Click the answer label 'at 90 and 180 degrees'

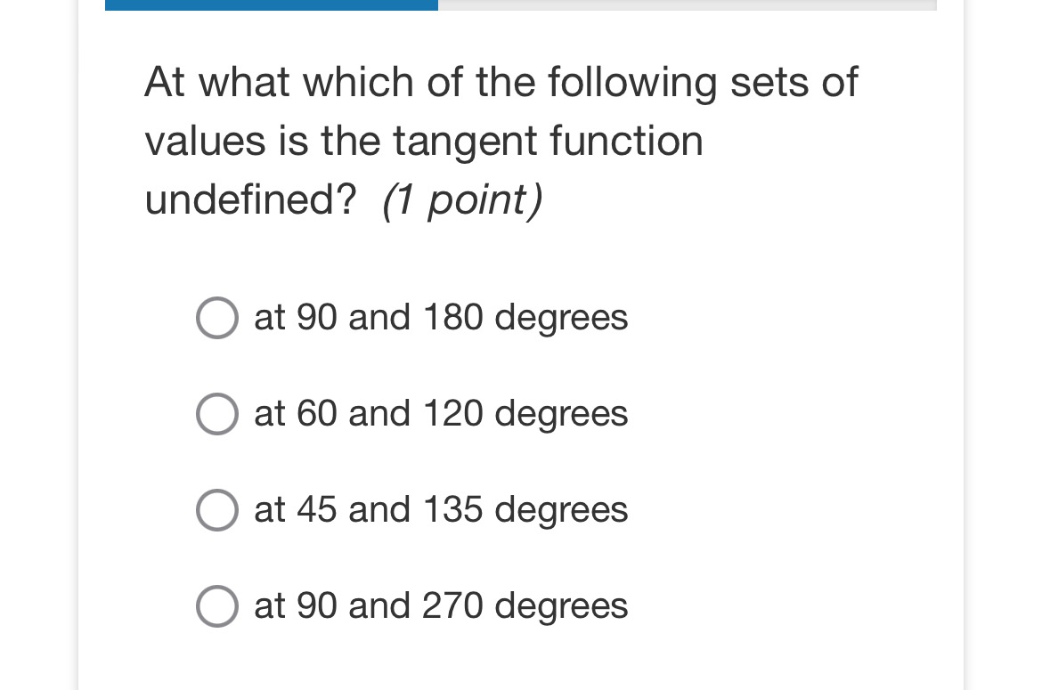pyautogui.click(x=441, y=318)
